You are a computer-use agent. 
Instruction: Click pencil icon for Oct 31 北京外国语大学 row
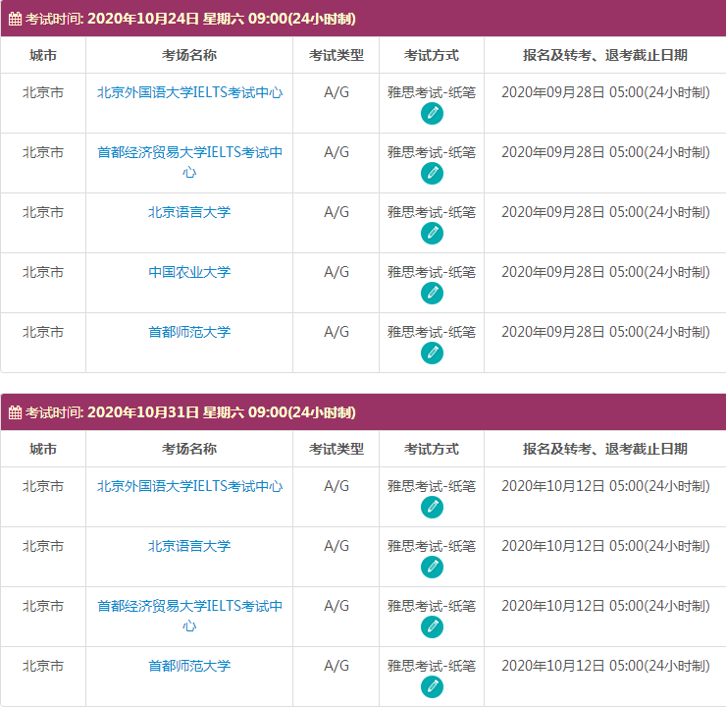432,508
